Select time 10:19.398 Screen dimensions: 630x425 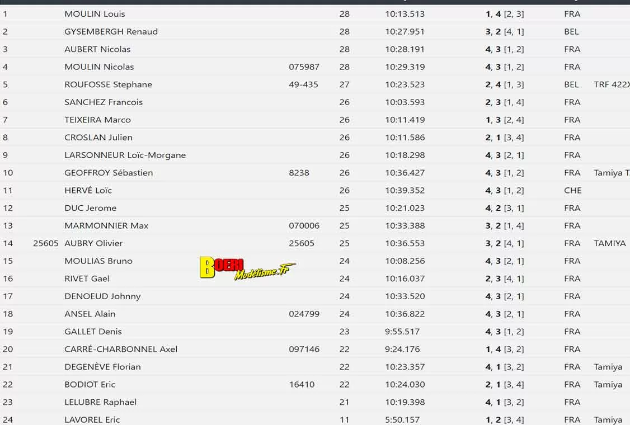pos(405,402)
